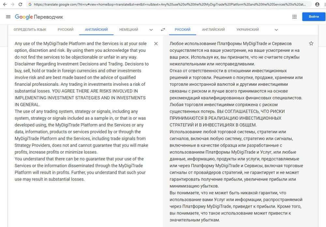Open the hamburger main menu
The width and height of the screenshot is (326, 227).
pos(8,17)
